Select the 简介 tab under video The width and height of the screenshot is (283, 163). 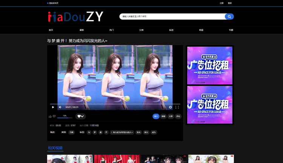156,116
